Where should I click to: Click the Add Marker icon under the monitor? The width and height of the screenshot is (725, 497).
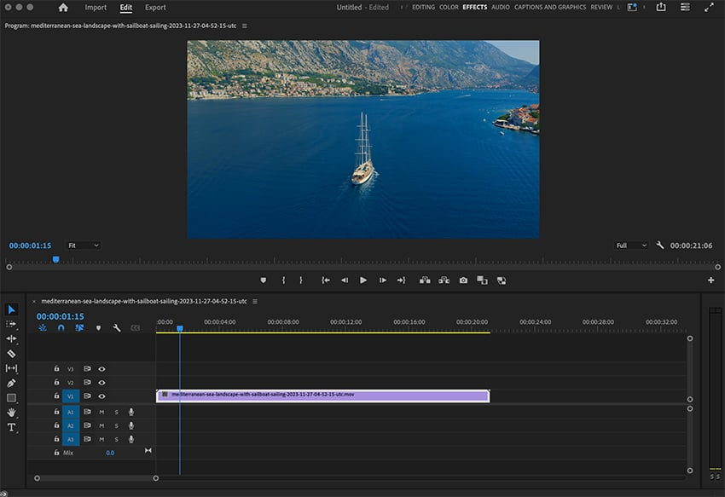(263, 280)
